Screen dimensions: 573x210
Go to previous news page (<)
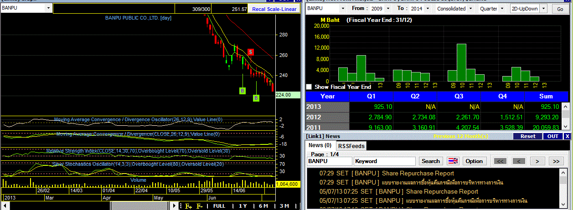[x=519, y=161]
